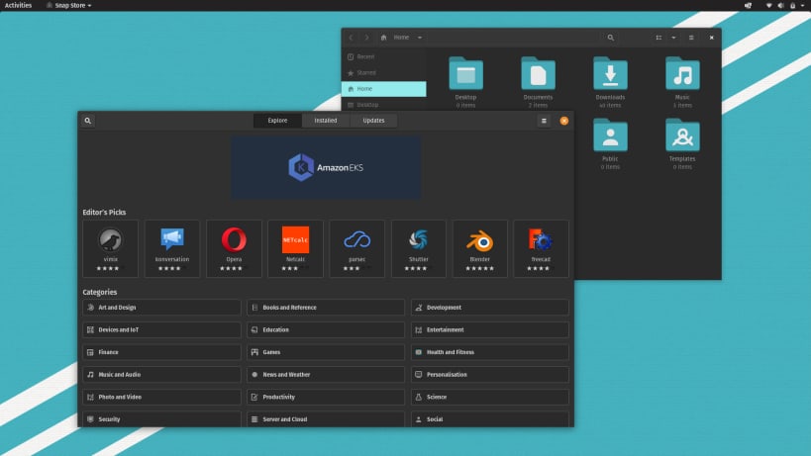Open the Public folder in Files
811x456 pixels.
coord(610,144)
